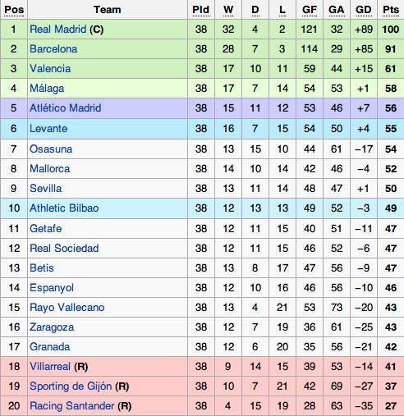Open the Granada team link
Screen dimensions: 404x416
(x=50, y=347)
